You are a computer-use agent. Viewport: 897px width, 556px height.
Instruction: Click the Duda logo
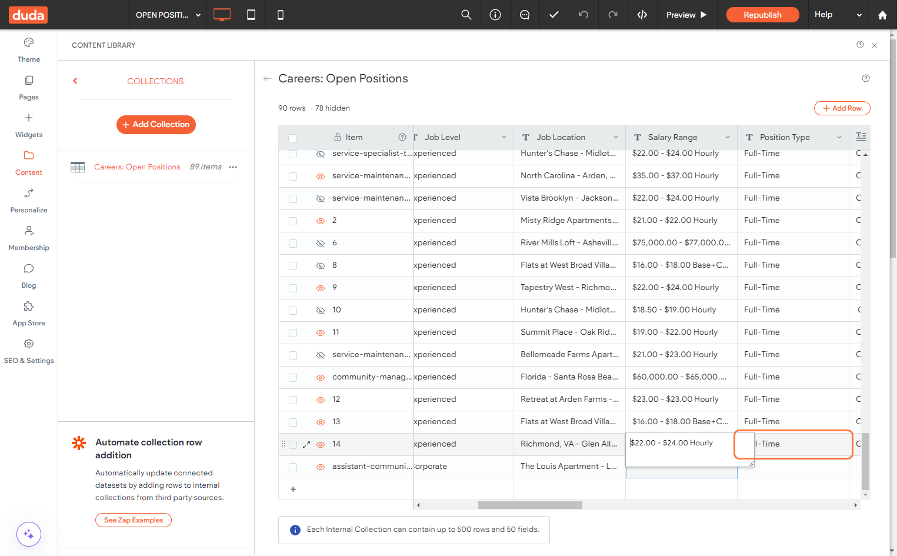coord(28,15)
